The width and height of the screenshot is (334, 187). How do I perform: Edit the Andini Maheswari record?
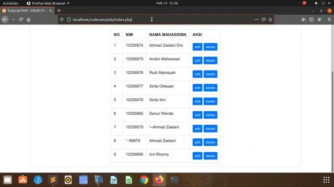(x=197, y=60)
